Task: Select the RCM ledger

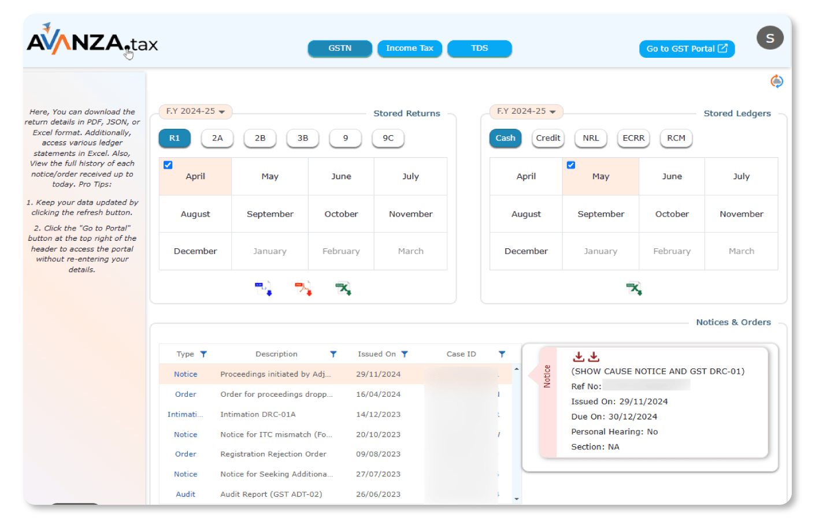Action: pos(676,138)
